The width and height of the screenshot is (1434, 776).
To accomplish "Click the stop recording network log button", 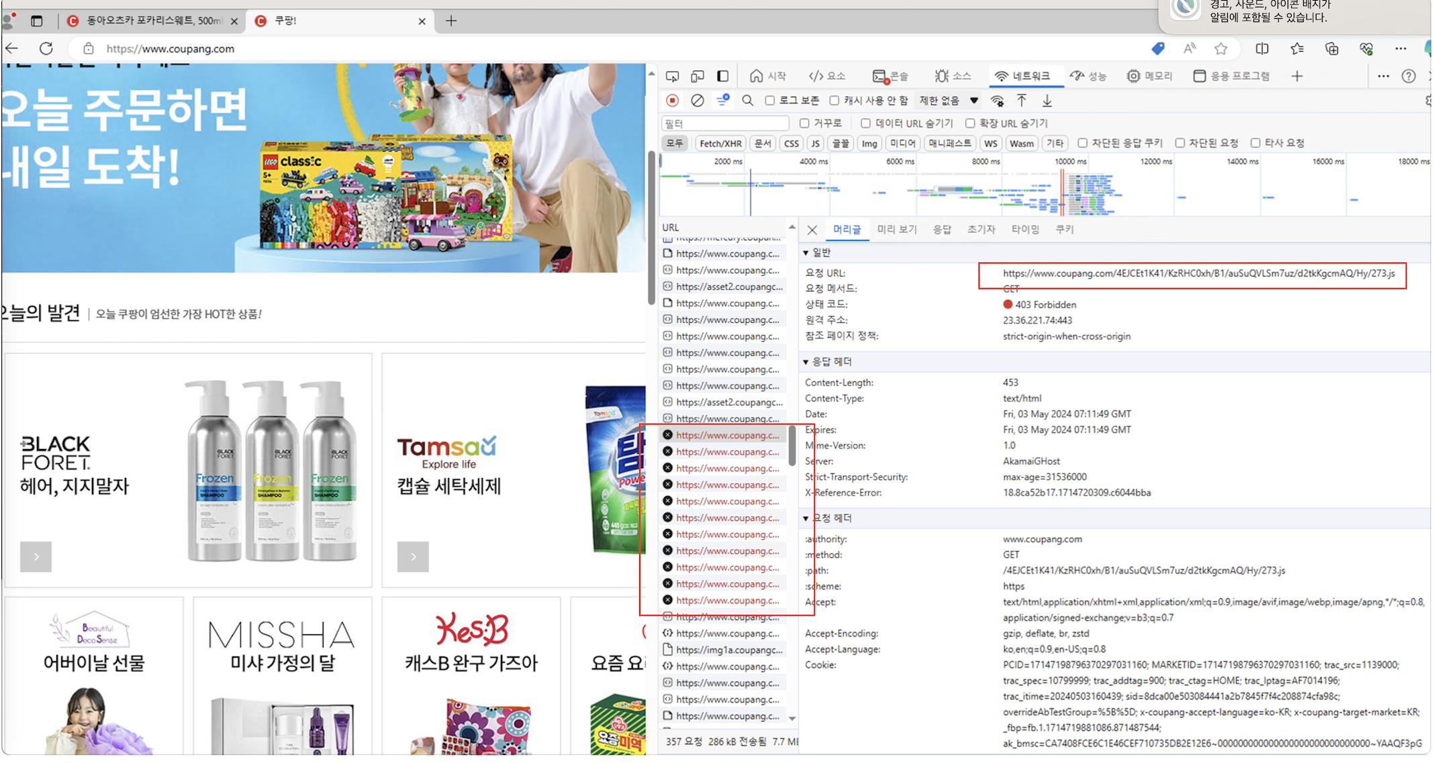I will [x=672, y=101].
